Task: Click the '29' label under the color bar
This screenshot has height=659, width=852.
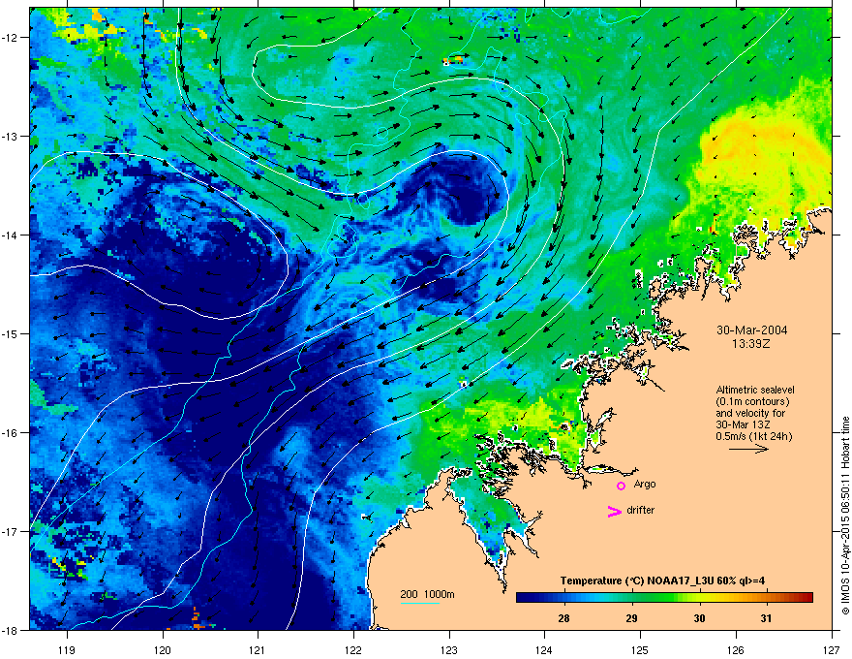Action: pos(631,618)
